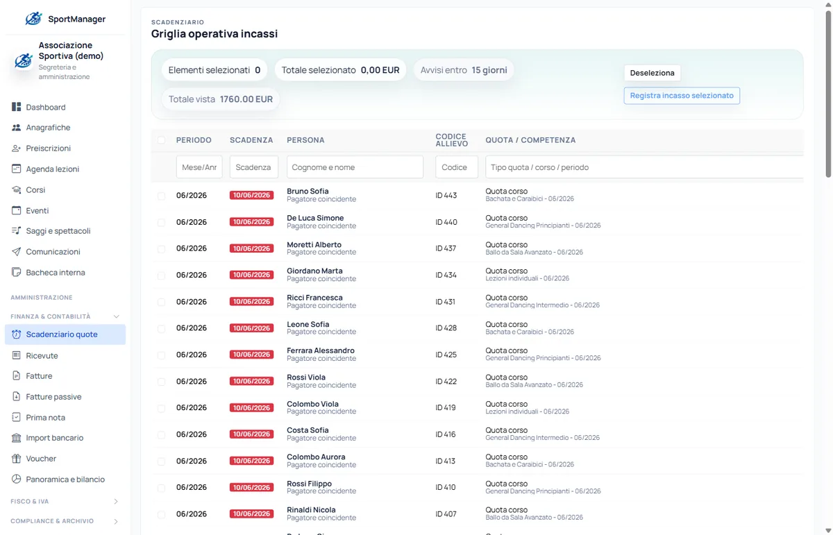The image size is (833, 535).
Task: Click the SportManager logo
Action: pyautogui.click(x=33, y=19)
